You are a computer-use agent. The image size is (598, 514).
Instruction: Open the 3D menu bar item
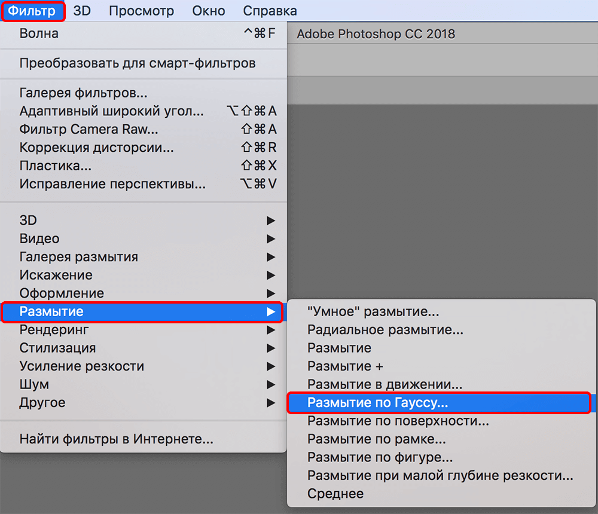[82, 11]
